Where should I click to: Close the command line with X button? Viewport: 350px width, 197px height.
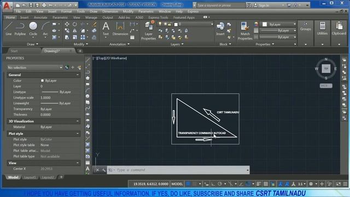(97, 170)
